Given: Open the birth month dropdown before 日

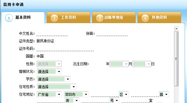Looking at the screenshot, I should (x=142, y=64).
